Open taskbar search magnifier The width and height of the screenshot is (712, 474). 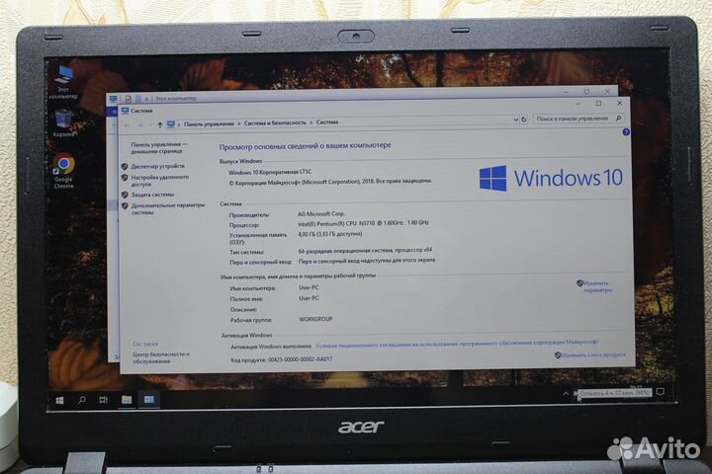click(82, 400)
